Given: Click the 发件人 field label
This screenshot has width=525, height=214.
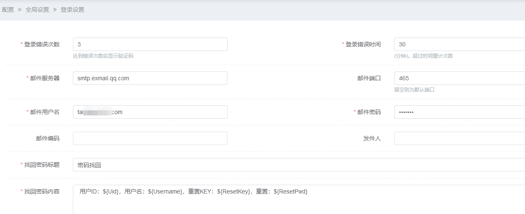Looking at the screenshot, I should pyautogui.click(x=372, y=138).
